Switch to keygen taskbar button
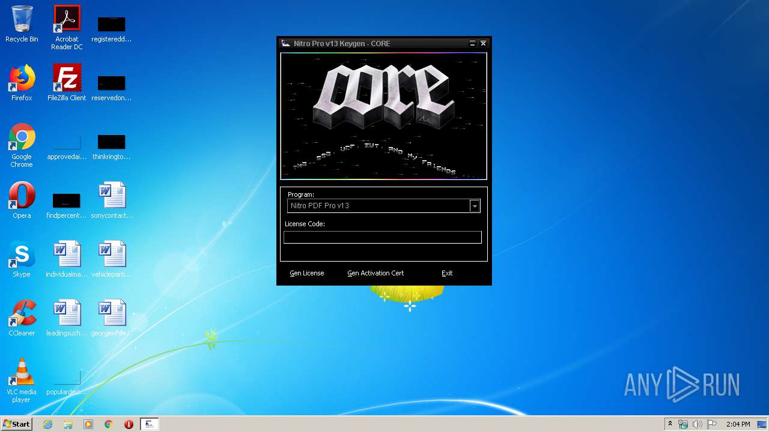 coord(149,424)
